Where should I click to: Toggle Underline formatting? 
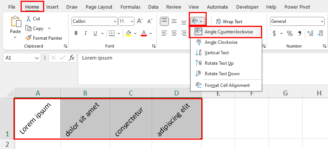coord(95,33)
